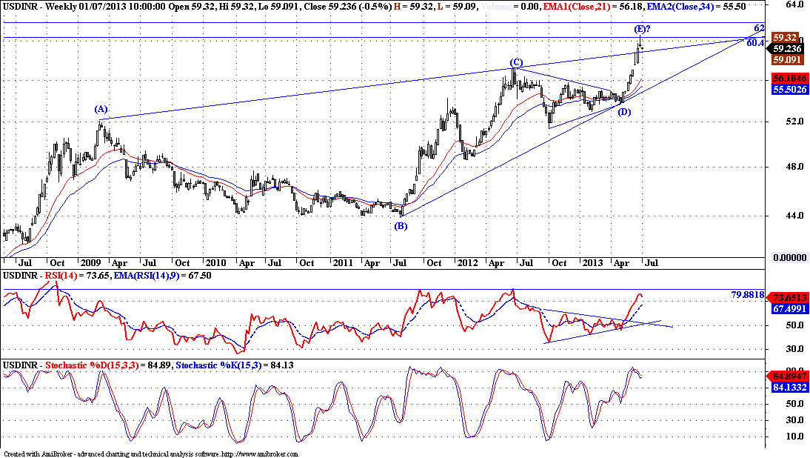Screen dimensions: 810x458
Task: Click the 50.0 label in the RSI panel
Action: [794, 325]
